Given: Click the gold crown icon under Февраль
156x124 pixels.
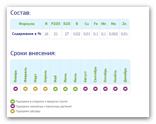Looking at the screenshot, I should (x=25, y=89).
